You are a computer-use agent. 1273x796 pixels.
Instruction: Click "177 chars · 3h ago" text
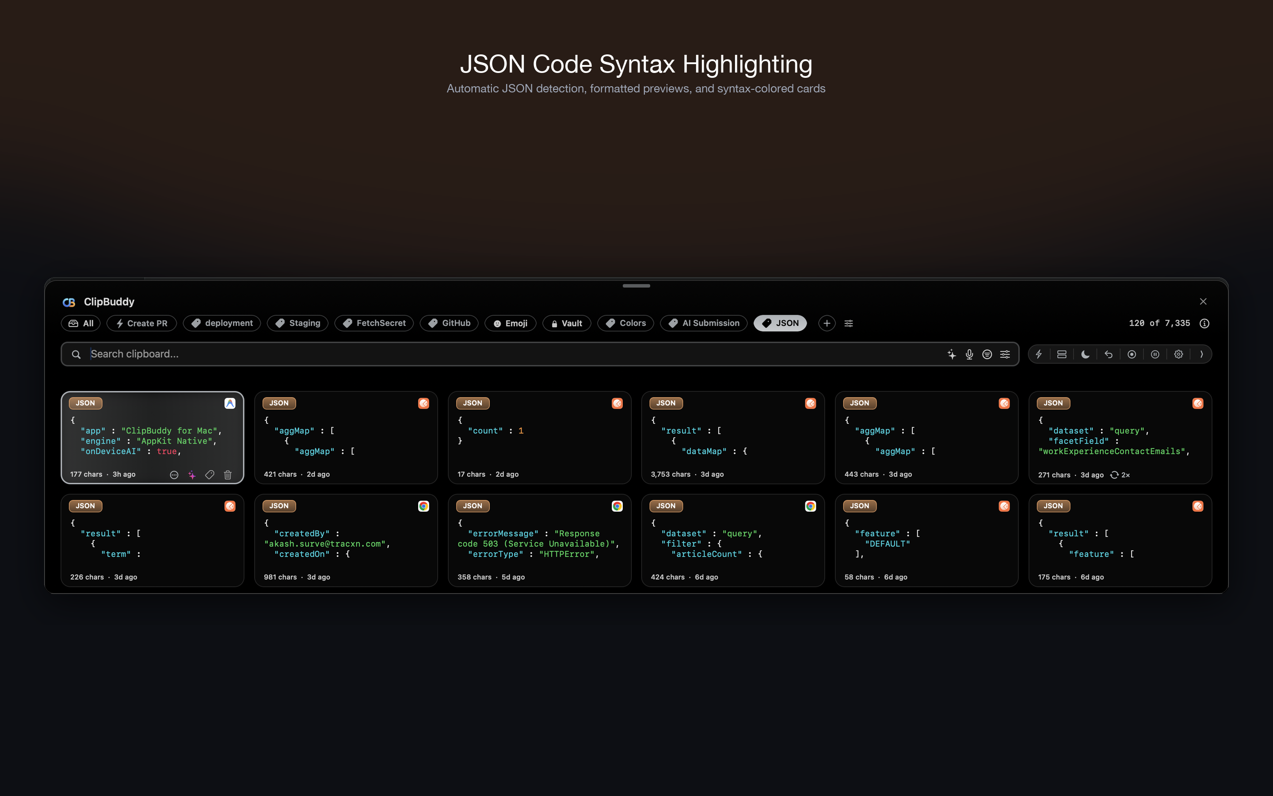(x=103, y=475)
